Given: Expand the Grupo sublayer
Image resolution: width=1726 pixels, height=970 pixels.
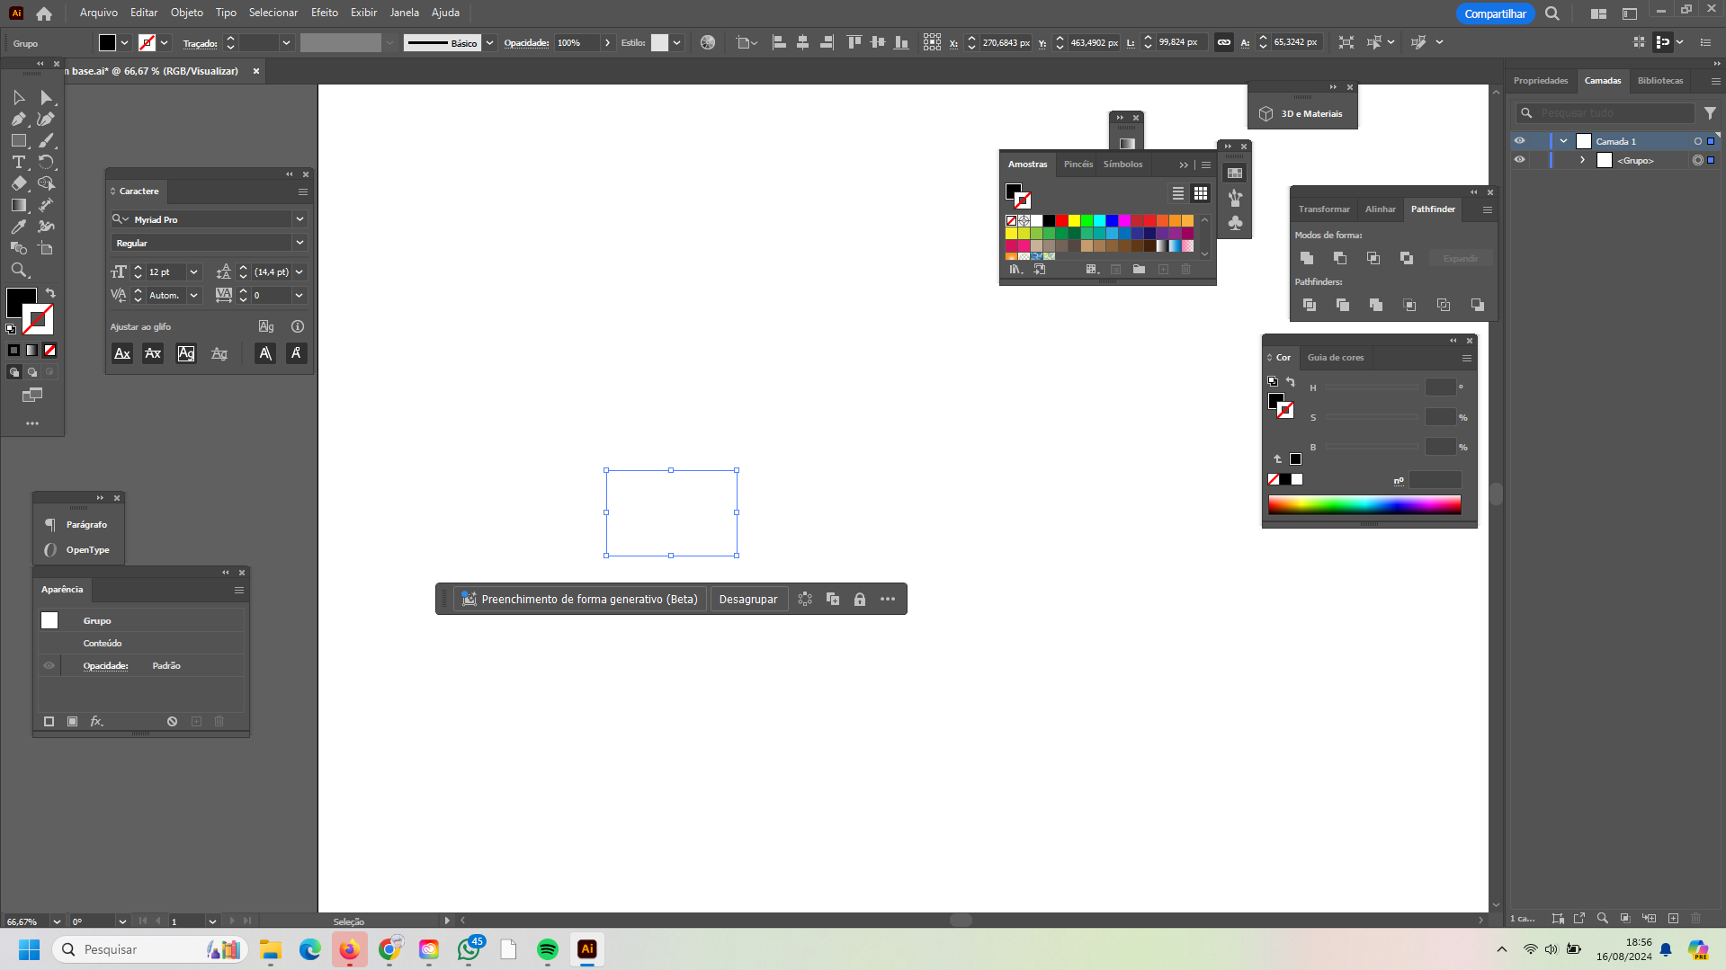Looking at the screenshot, I should pyautogui.click(x=1582, y=160).
